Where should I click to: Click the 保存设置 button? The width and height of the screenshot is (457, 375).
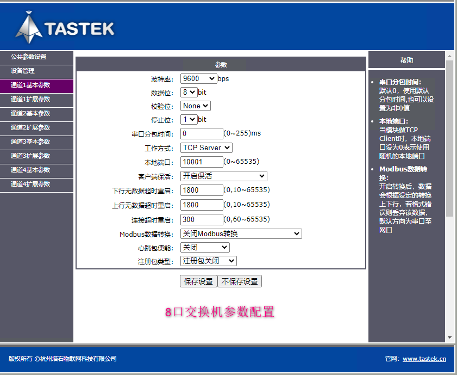[198, 281]
